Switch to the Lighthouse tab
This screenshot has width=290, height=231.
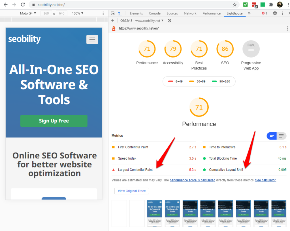(x=234, y=13)
